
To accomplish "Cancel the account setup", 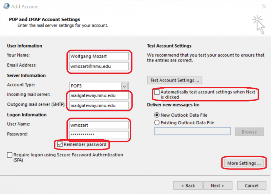I will pos(252,186).
